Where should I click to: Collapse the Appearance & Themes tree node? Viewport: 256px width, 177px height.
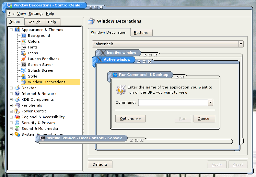pyautogui.click(x=11, y=30)
